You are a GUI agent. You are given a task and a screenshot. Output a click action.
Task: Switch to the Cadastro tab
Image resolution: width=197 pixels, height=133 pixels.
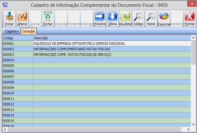coord(12,31)
